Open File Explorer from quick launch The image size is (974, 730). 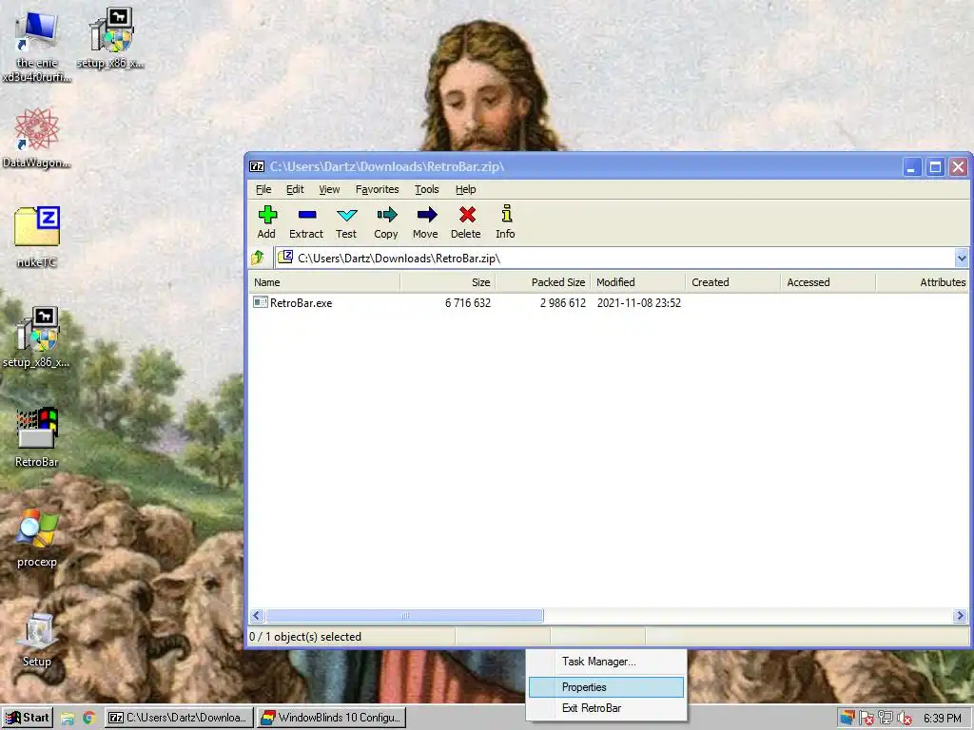click(x=68, y=719)
